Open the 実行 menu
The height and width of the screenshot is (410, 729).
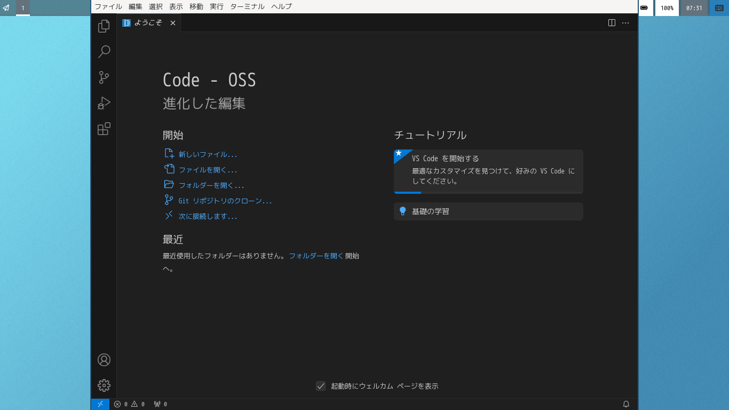pyautogui.click(x=217, y=6)
